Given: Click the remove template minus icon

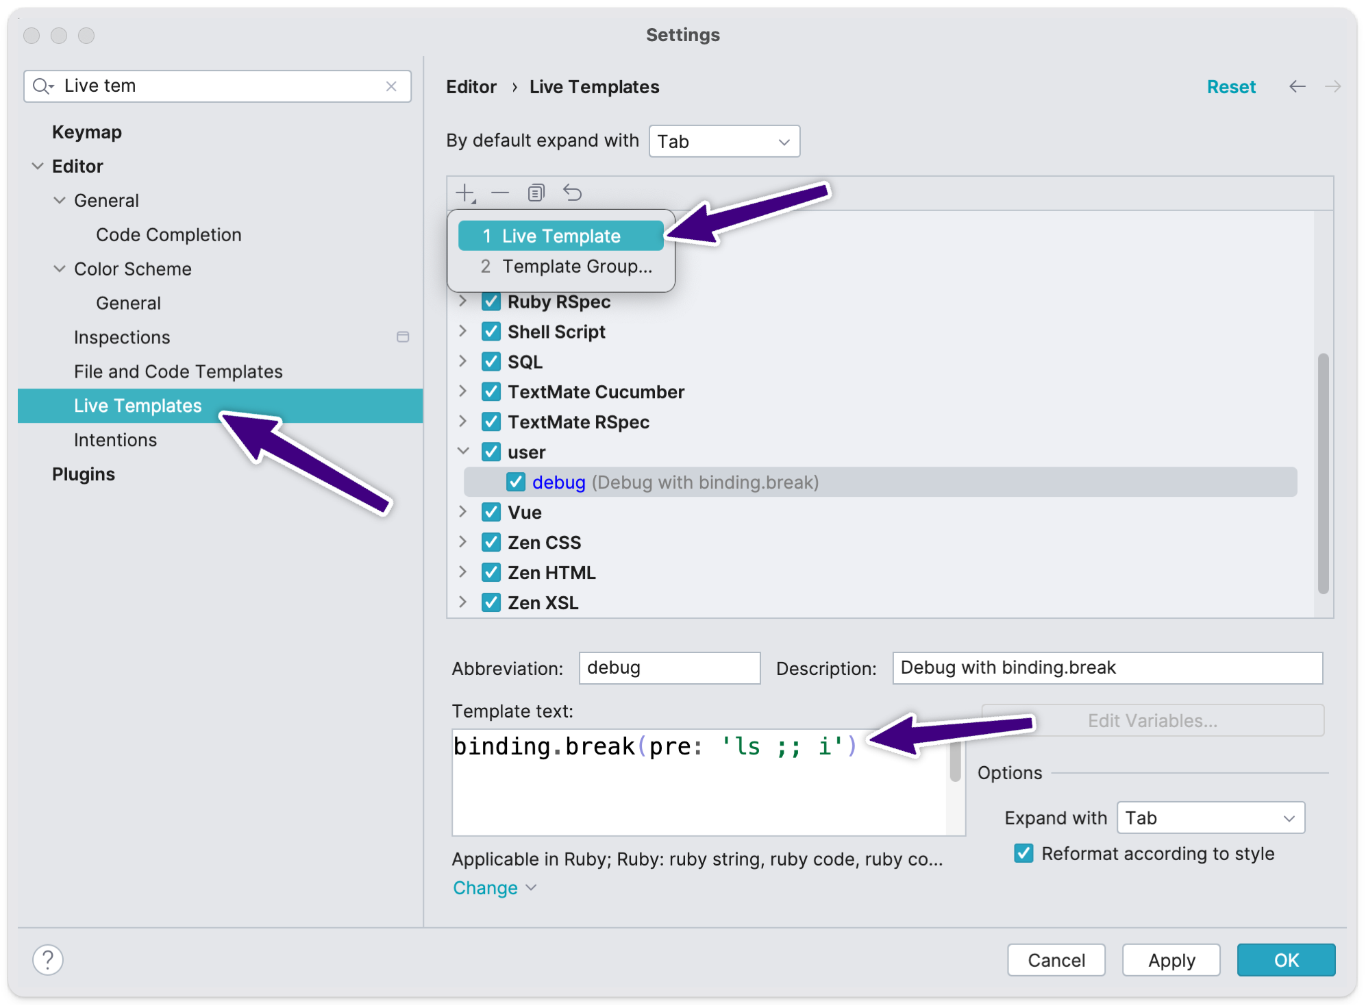Looking at the screenshot, I should [500, 193].
